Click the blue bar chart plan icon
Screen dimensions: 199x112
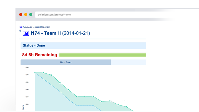coord(26,33)
